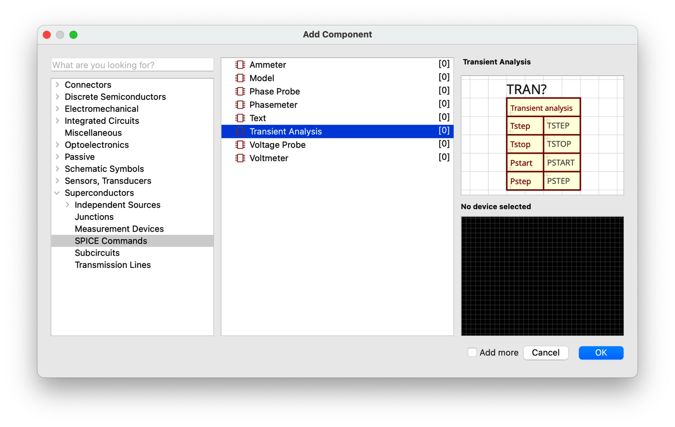Enable the Add more checkbox
Screen dimensions: 675x427
click(x=472, y=353)
